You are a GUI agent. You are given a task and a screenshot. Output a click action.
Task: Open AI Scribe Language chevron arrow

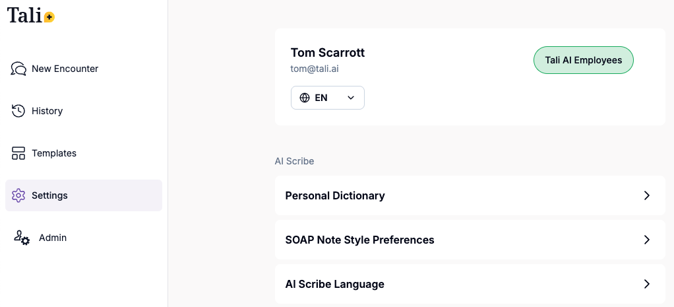(x=647, y=284)
